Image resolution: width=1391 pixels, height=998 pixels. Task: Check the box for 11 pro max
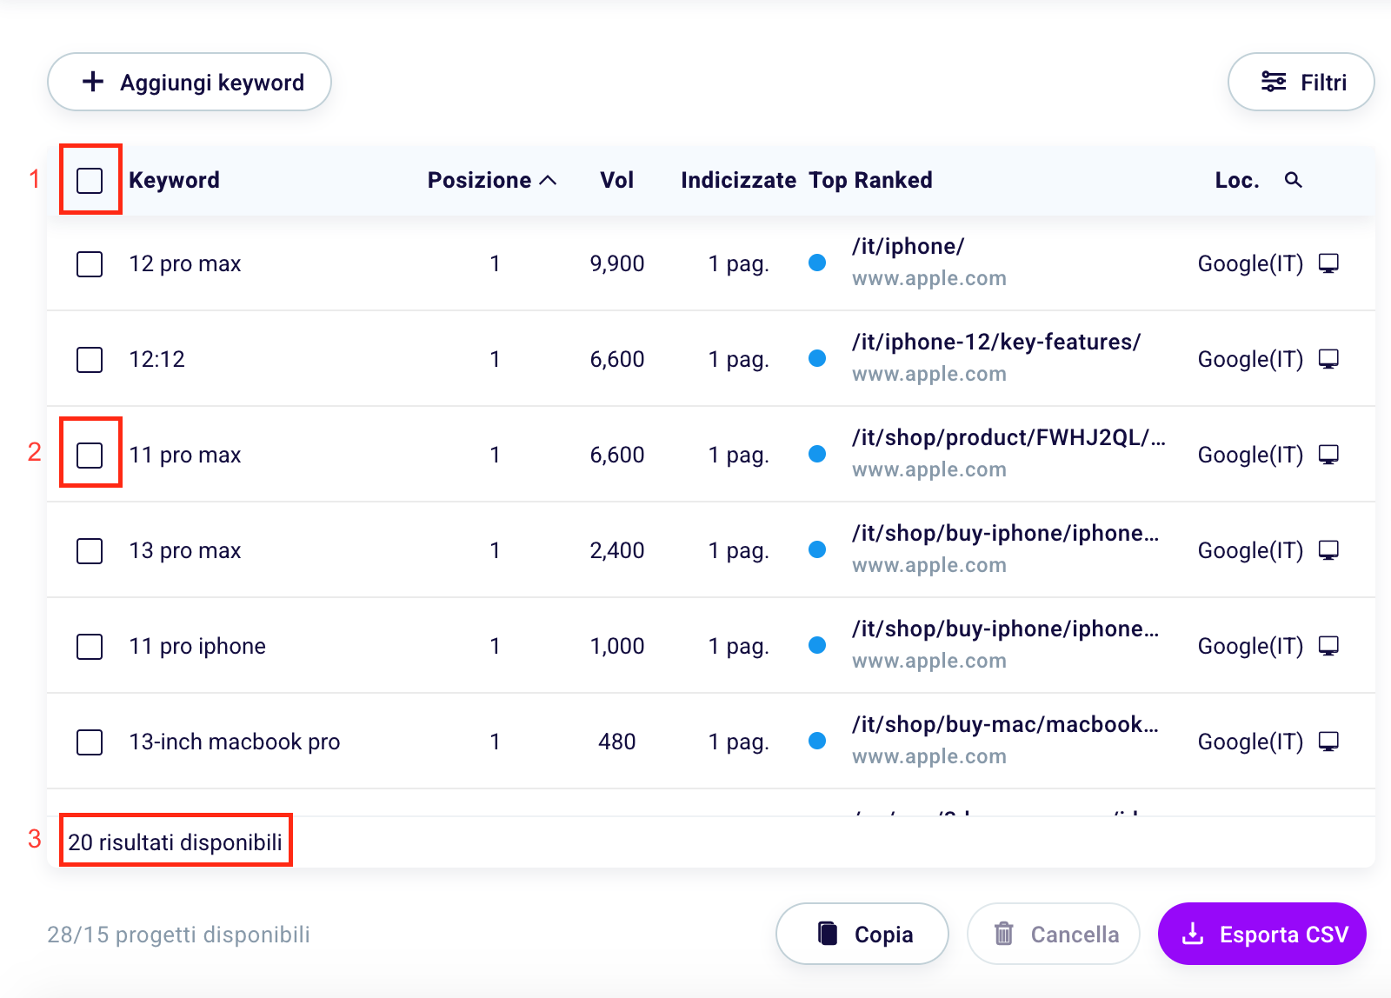pos(90,455)
